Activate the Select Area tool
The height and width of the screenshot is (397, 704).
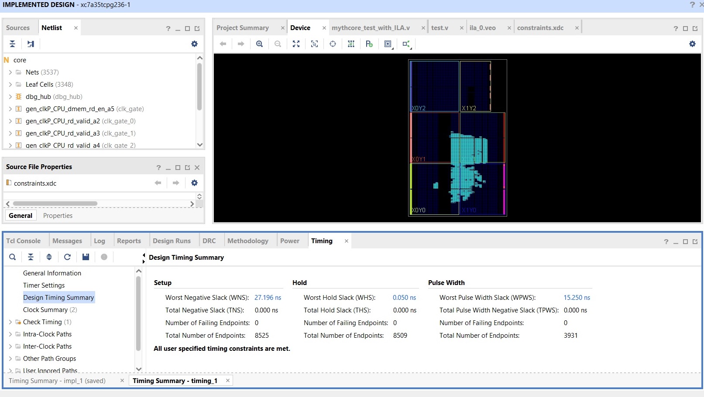[314, 44]
